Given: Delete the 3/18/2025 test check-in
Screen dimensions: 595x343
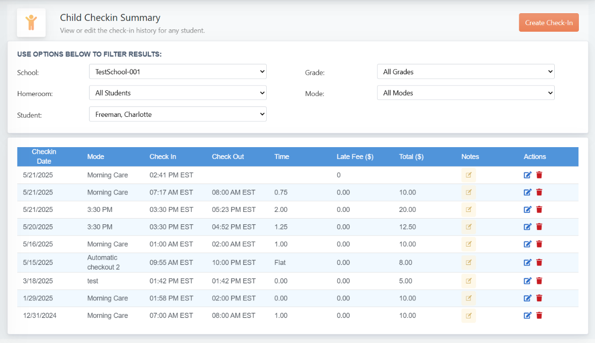Looking at the screenshot, I should point(539,281).
